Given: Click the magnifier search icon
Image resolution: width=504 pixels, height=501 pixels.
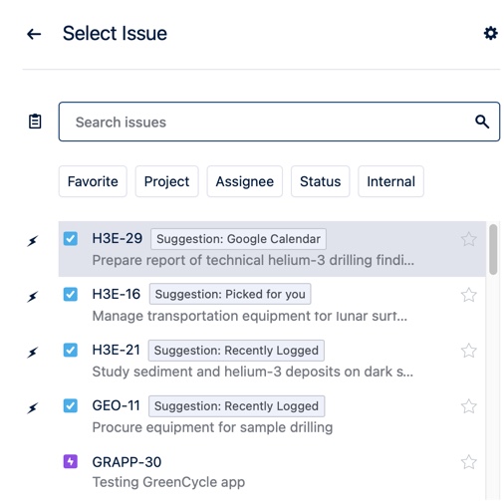Looking at the screenshot, I should (482, 122).
